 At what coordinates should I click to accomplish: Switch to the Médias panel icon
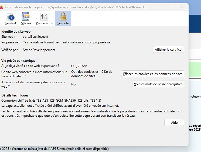(x=26, y=17)
